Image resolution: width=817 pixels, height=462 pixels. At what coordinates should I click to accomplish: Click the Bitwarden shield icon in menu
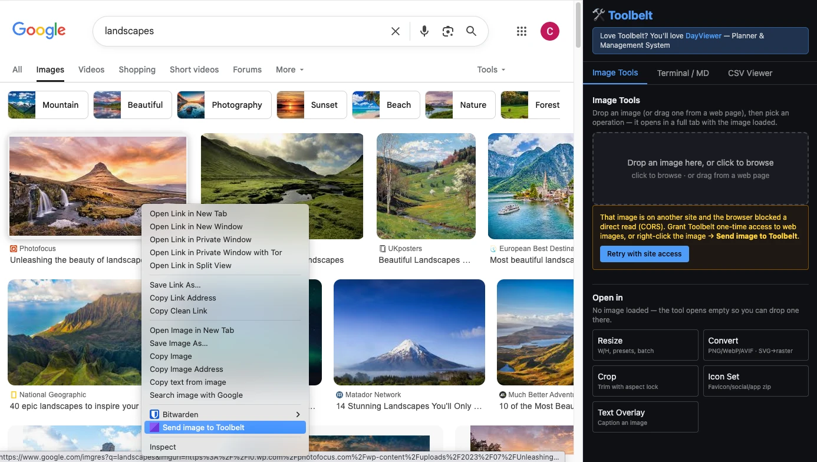(154, 414)
